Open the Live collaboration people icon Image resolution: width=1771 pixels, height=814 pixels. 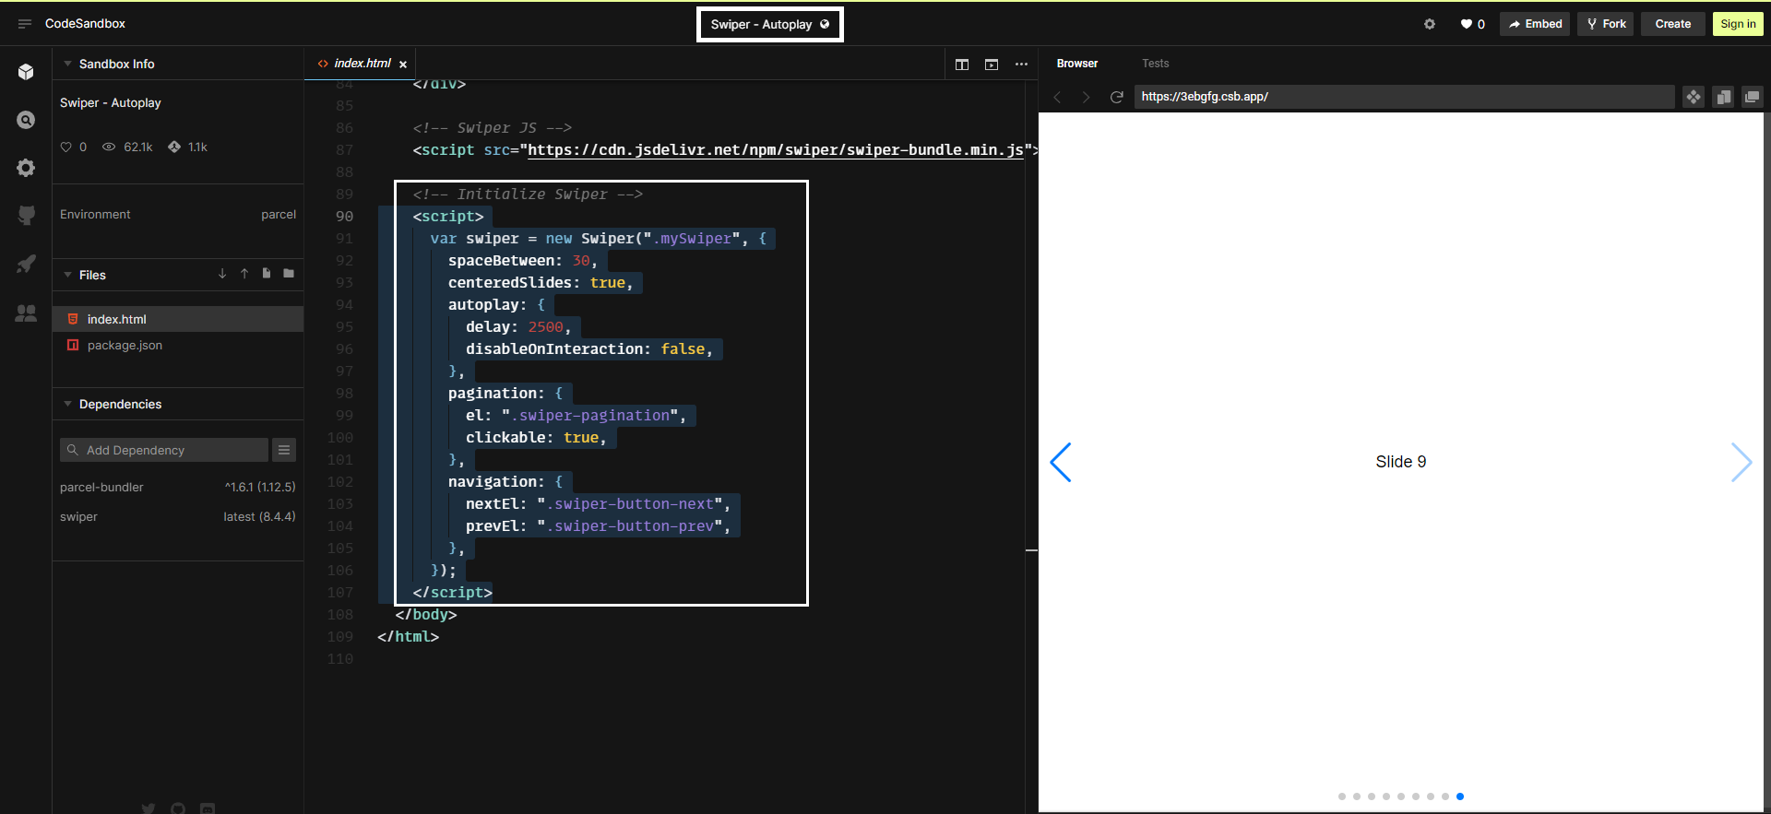pyautogui.click(x=26, y=313)
